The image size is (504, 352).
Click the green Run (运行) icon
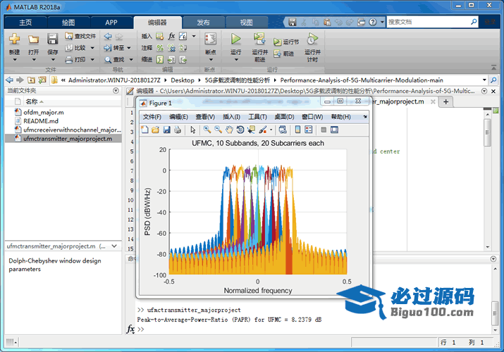click(x=235, y=39)
